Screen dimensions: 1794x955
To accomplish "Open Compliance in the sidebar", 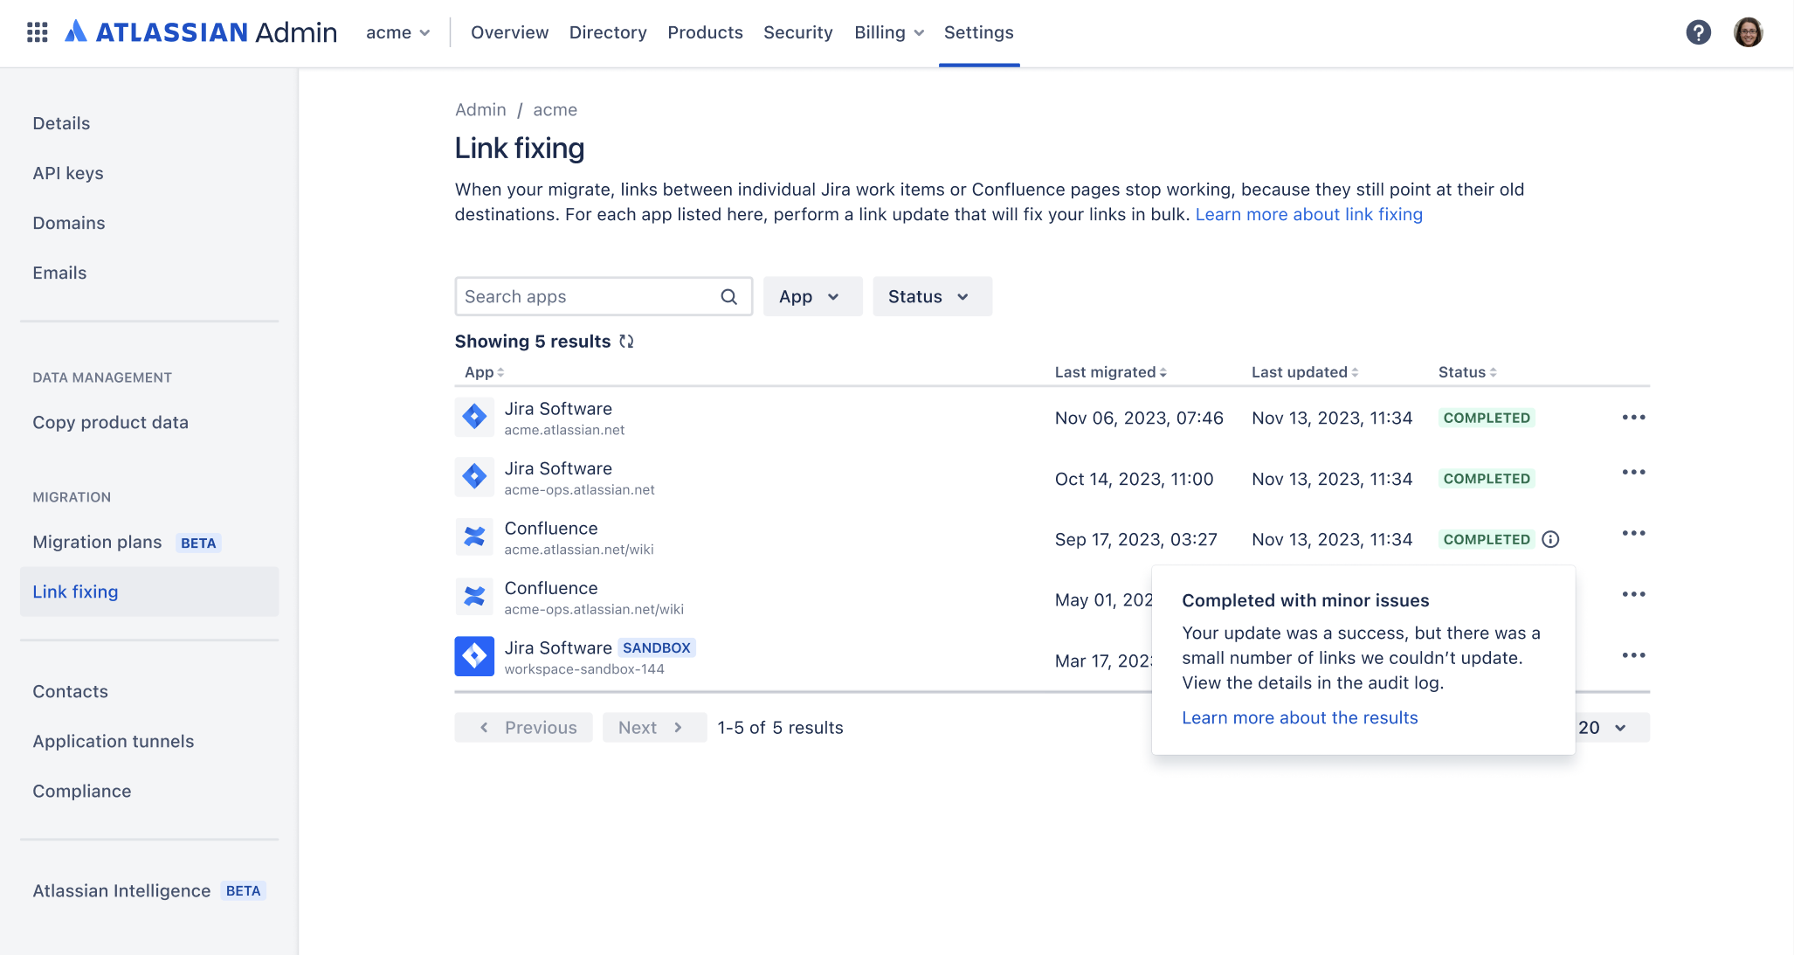I will tap(82, 791).
